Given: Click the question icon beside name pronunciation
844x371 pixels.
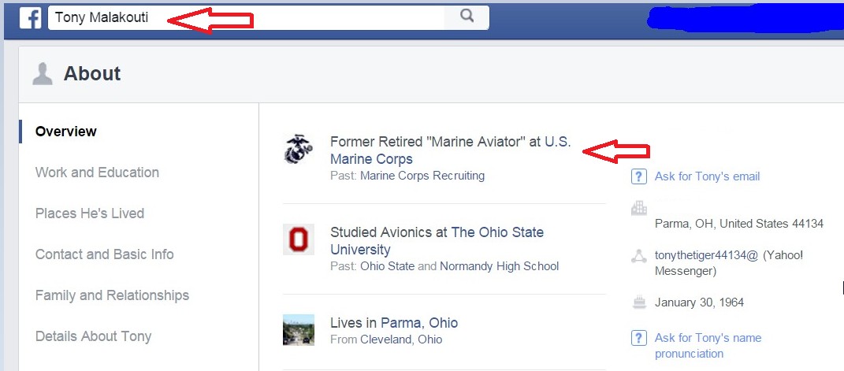Looking at the screenshot, I should point(639,338).
